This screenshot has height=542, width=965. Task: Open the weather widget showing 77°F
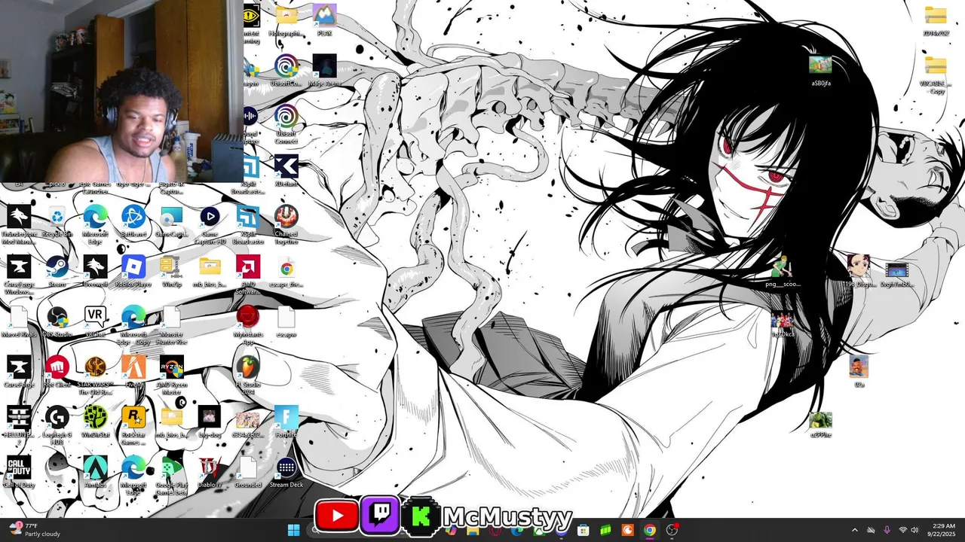pos(35,530)
